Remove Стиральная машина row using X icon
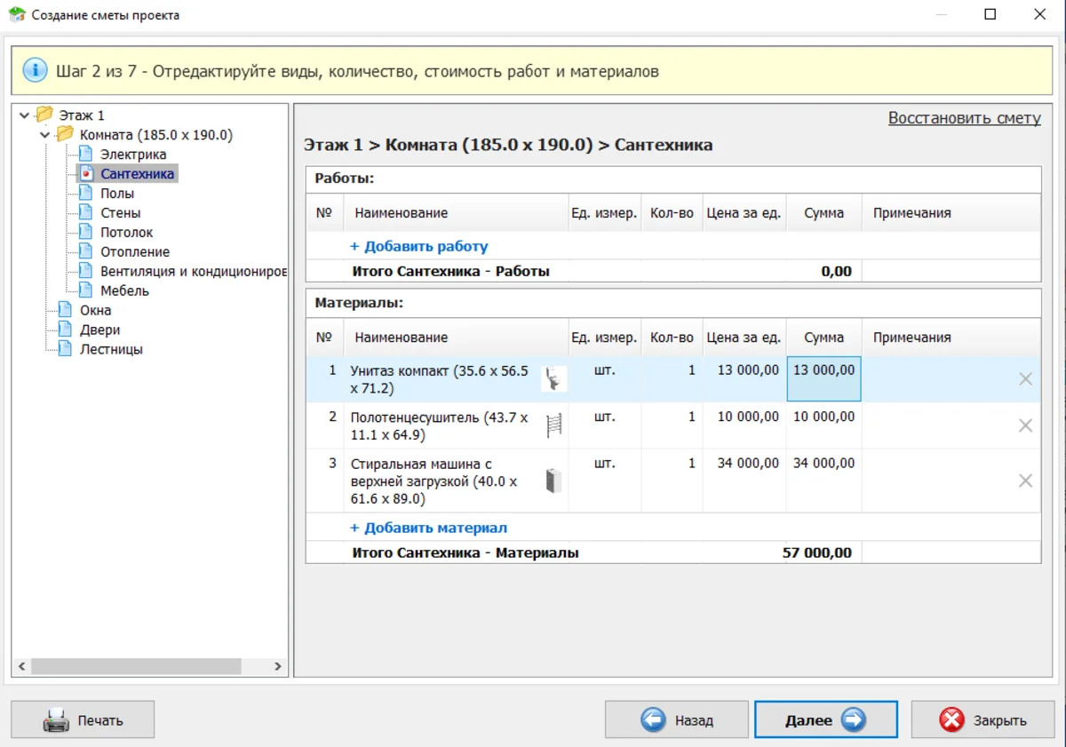 point(1025,481)
